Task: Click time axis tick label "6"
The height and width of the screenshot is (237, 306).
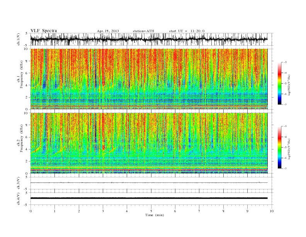Action: (175, 211)
